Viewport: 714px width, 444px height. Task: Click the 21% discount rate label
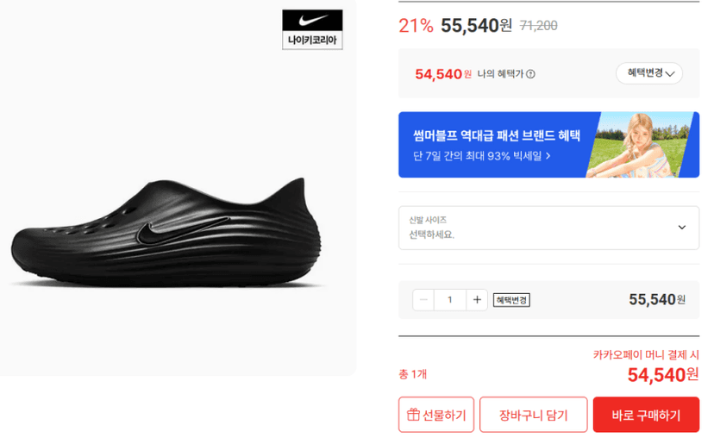click(416, 26)
